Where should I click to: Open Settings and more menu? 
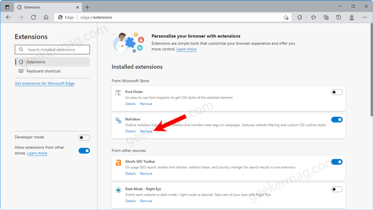(x=365, y=17)
